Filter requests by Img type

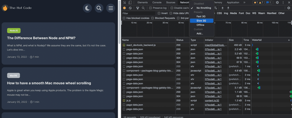226,13
